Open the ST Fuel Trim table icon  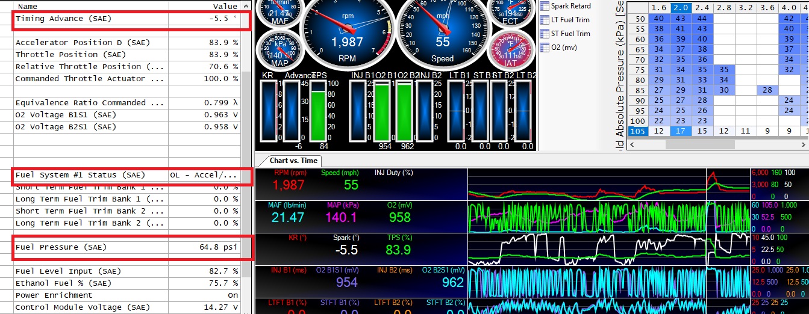click(x=545, y=34)
